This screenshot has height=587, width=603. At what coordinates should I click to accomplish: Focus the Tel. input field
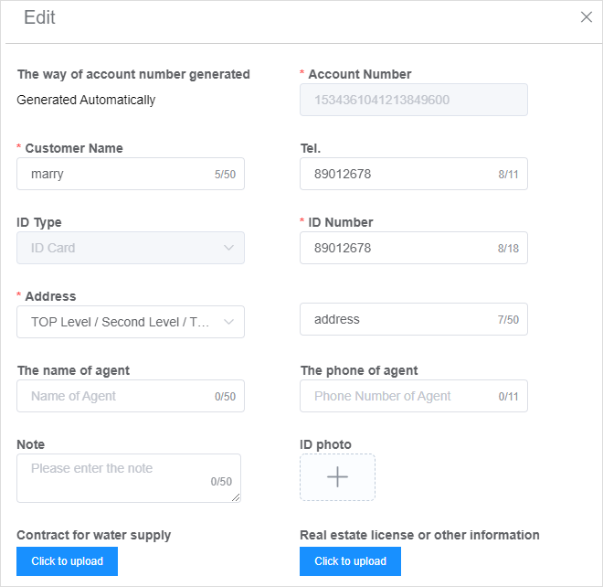pyautogui.click(x=413, y=174)
